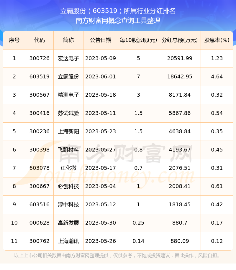Click company name 立霸股份 in table
This screenshot has width=236, height=270.
click(x=68, y=77)
